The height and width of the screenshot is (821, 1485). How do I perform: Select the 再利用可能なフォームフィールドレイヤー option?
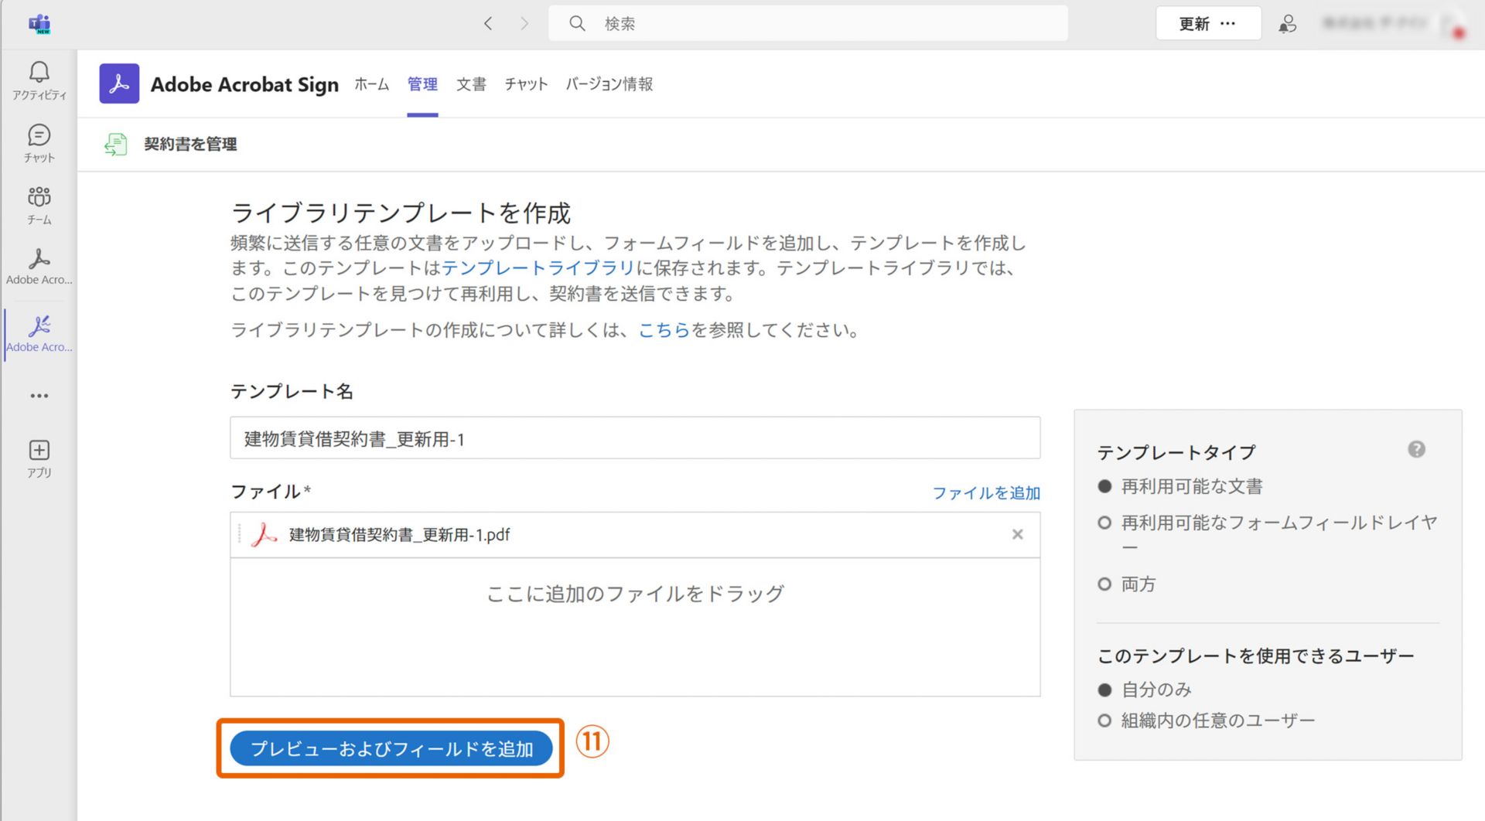click(1104, 523)
